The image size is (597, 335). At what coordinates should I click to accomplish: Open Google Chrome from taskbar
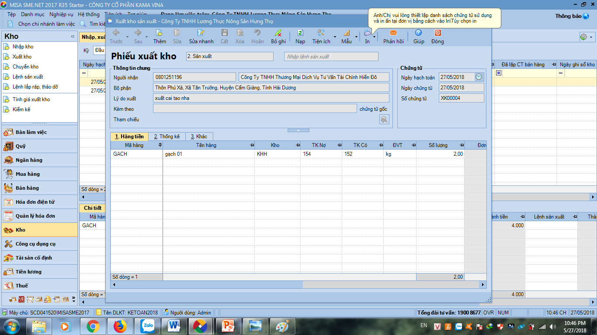click(x=93, y=326)
